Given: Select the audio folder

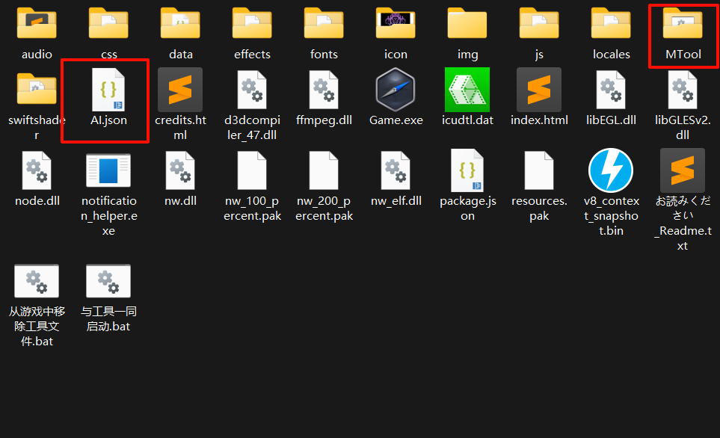Looking at the screenshot, I should 36,24.
